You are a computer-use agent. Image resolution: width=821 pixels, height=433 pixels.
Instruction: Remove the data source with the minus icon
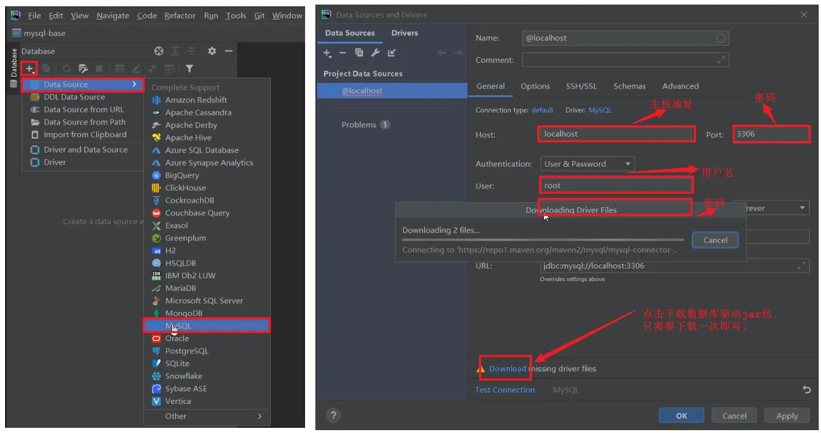tap(343, 53)
